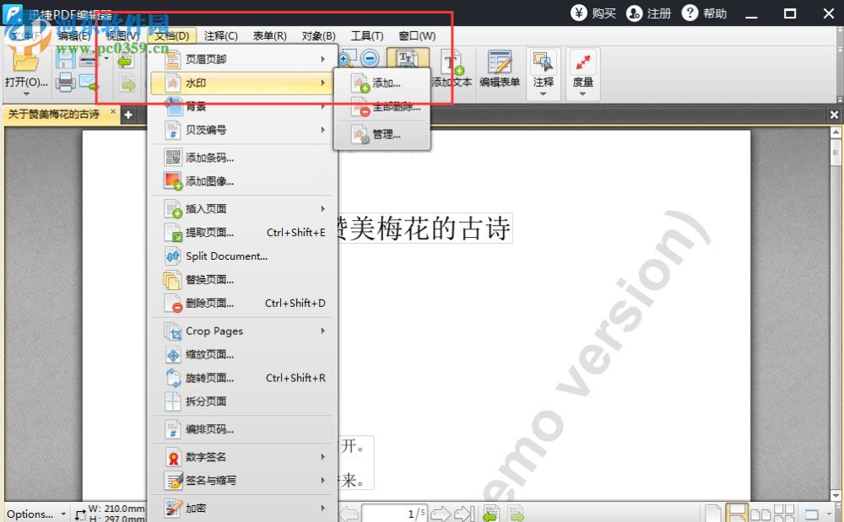
Task: Enable four-page grid layout
Action: coord(783,513)
